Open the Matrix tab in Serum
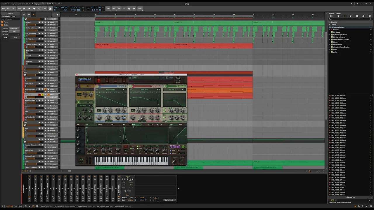Image resolution: width=374 pixels, height=210 pixels. (115, 80)
